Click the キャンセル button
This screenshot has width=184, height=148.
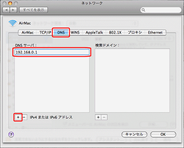[134, 134]
